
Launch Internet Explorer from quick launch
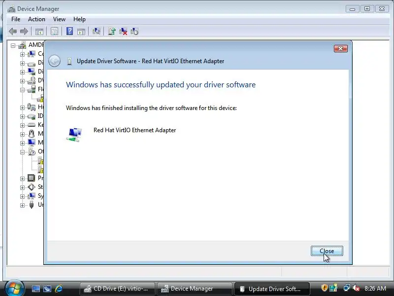tap(59, 289)
